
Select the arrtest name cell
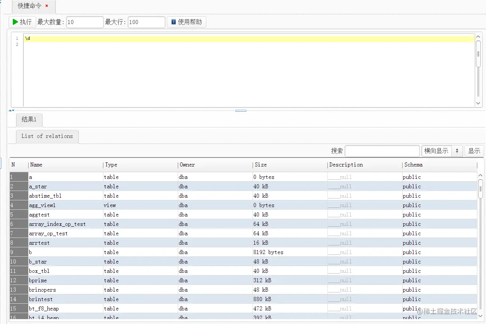coord(65,243)
